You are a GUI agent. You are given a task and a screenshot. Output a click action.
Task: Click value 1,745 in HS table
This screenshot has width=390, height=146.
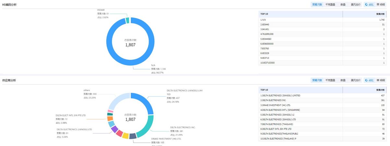point(382,20)
